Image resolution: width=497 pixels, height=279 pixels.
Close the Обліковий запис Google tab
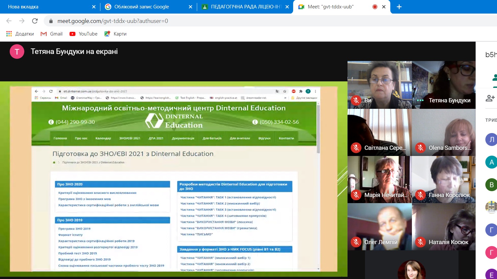click(190, 7)
